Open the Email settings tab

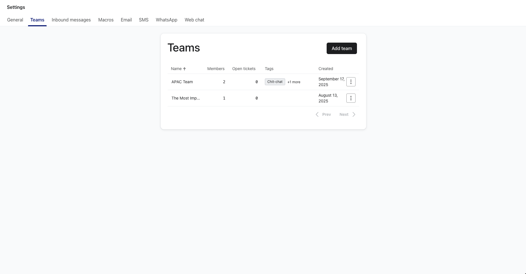(x=126, y=20)
